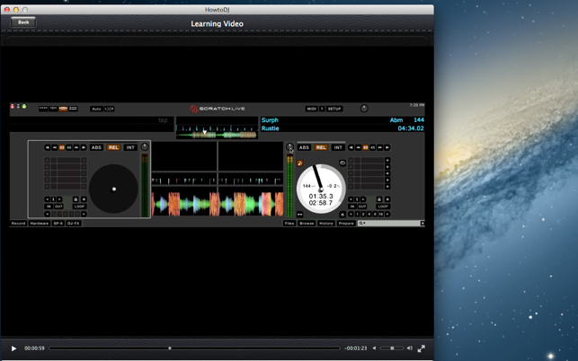578x361 pixels.
Task: Set loop IN on the left deck
Action: pyautogui.click(x=49, y=207)
